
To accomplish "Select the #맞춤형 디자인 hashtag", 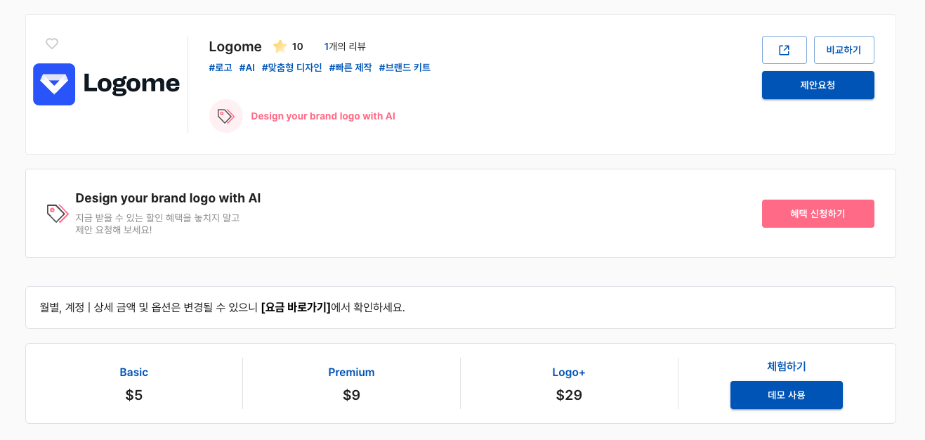I will (x=291, y=67).
